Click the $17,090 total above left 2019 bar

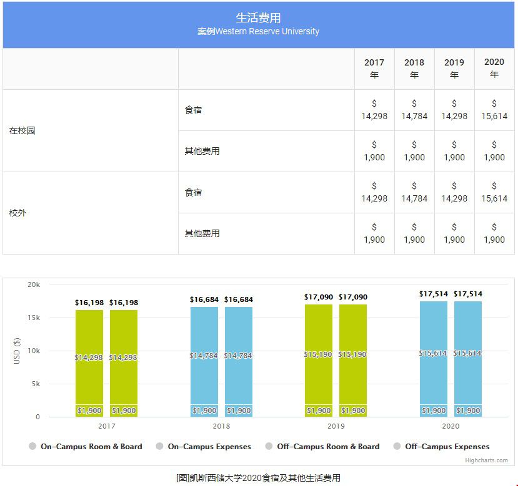coord(319,297)
